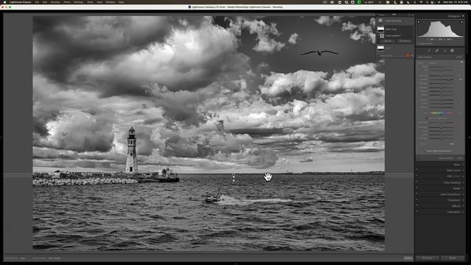Screen dimensions: 471x265
Task: Toggle the Show Overlay checkbox
Action: (379, 56)
